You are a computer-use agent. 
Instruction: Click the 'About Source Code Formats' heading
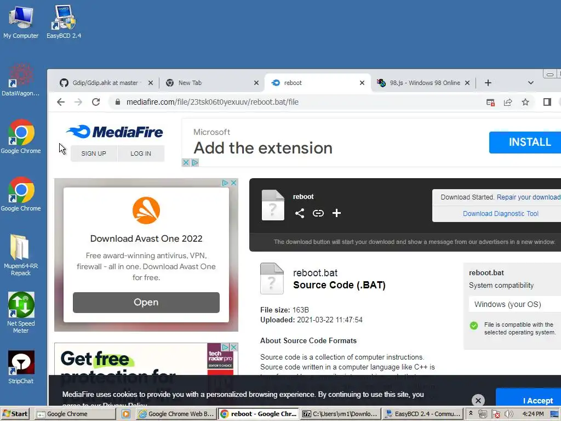coord(308,340)
